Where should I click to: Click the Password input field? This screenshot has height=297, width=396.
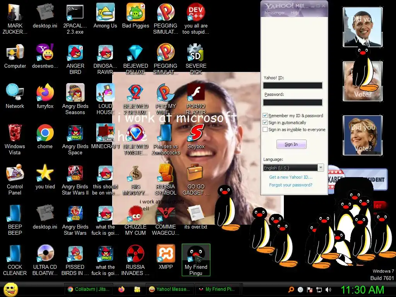click(x=293, y=102)
